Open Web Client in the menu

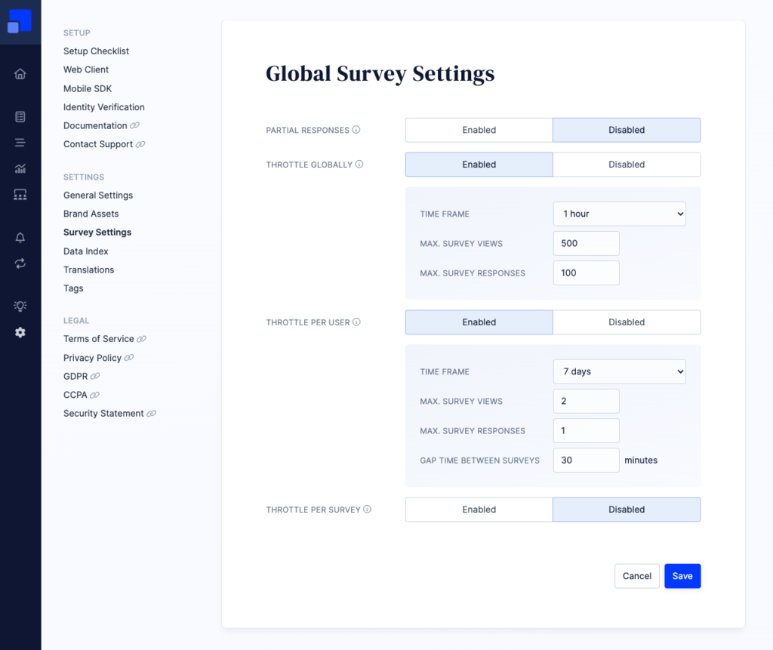(86, 69)
